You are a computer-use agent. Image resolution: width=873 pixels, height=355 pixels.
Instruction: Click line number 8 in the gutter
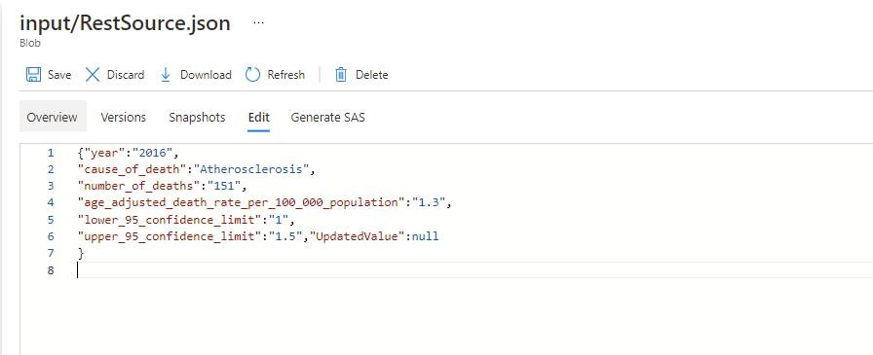[x=52, y=270]
